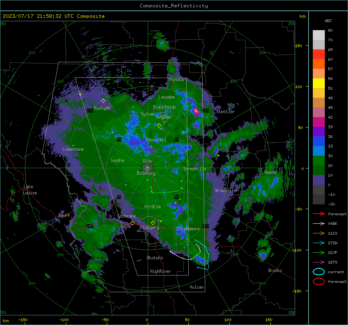Click the red forecast ellipse legend icon
Image resolution: width=348 pixels, height=325 pixels.
click(319, 281)
